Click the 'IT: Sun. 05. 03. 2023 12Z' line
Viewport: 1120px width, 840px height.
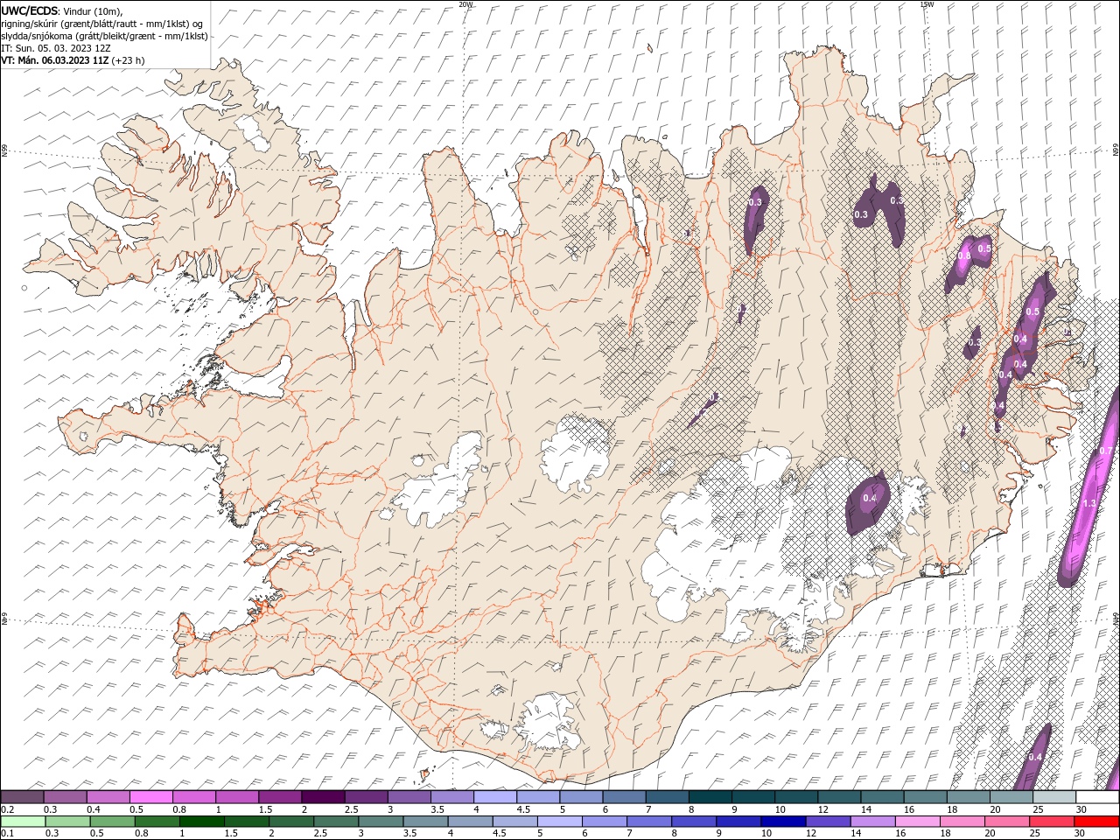[x=56, y=48]
